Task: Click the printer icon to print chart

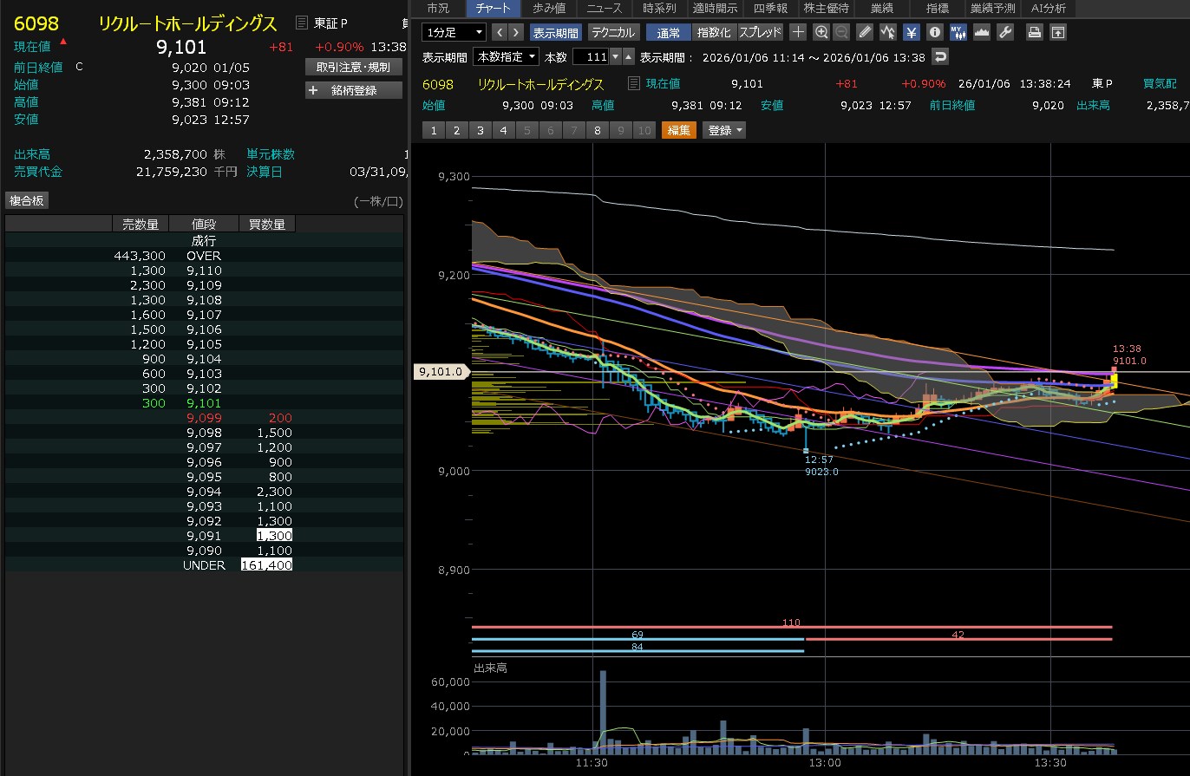Action: tap(1034, 32)
